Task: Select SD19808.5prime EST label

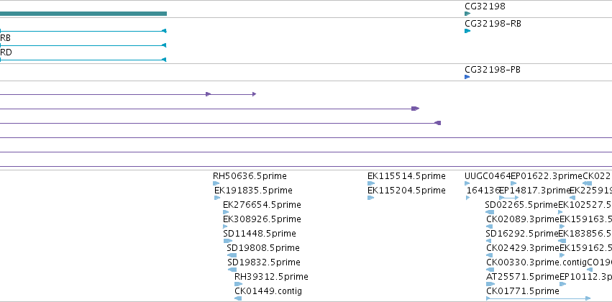Action: (263, 248)
